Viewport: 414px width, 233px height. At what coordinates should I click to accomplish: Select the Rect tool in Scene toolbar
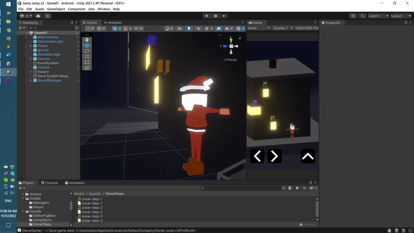87,62
